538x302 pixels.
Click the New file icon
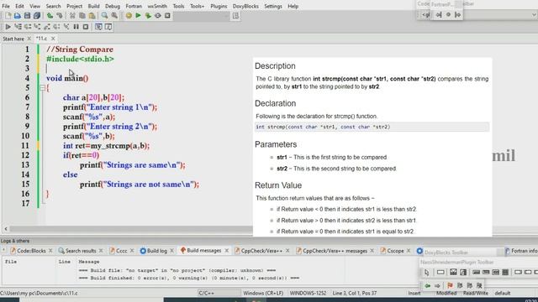coord(8,16)
